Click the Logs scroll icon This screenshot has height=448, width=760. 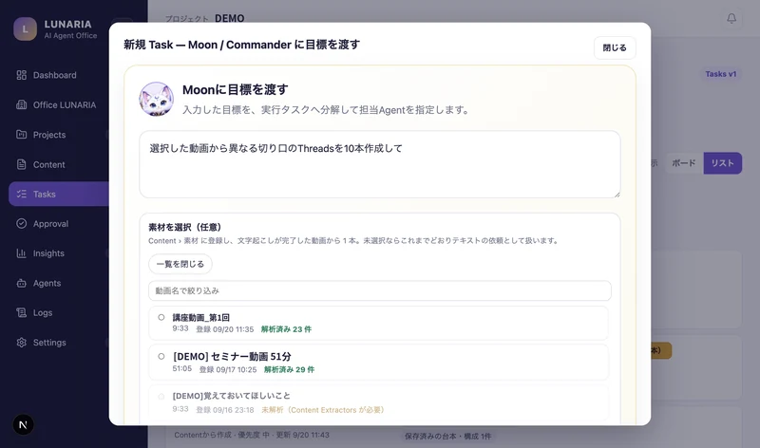(x=21, y=312)
